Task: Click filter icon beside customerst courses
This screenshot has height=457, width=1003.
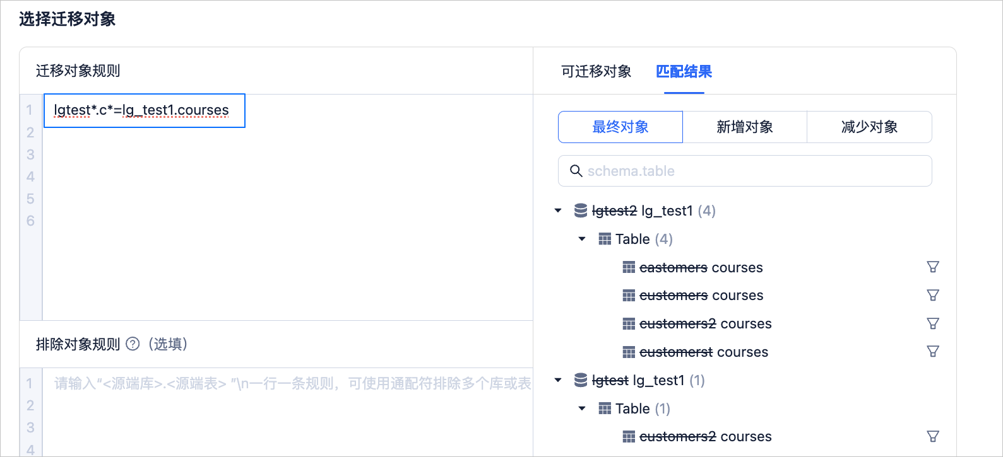Action: point(933,351)
